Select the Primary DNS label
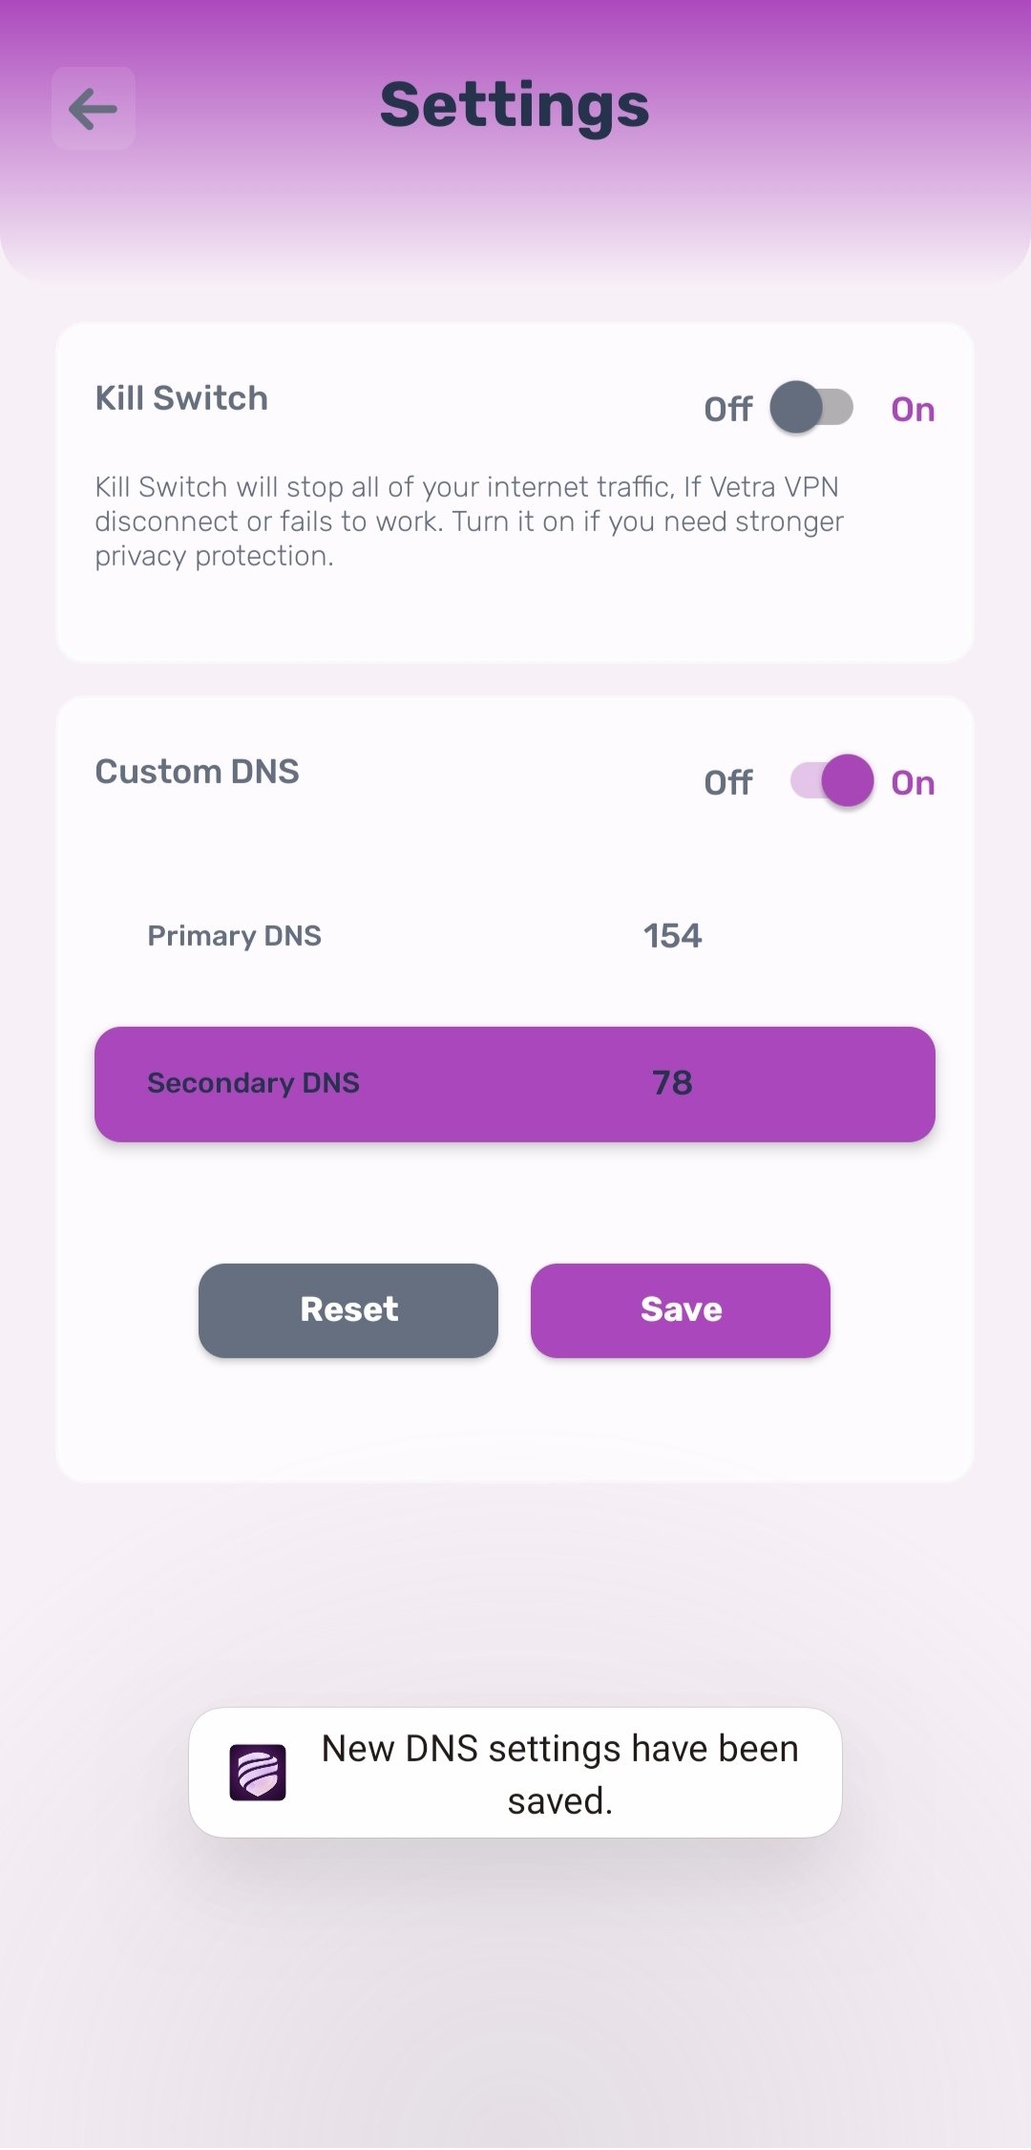 [234, 936]
